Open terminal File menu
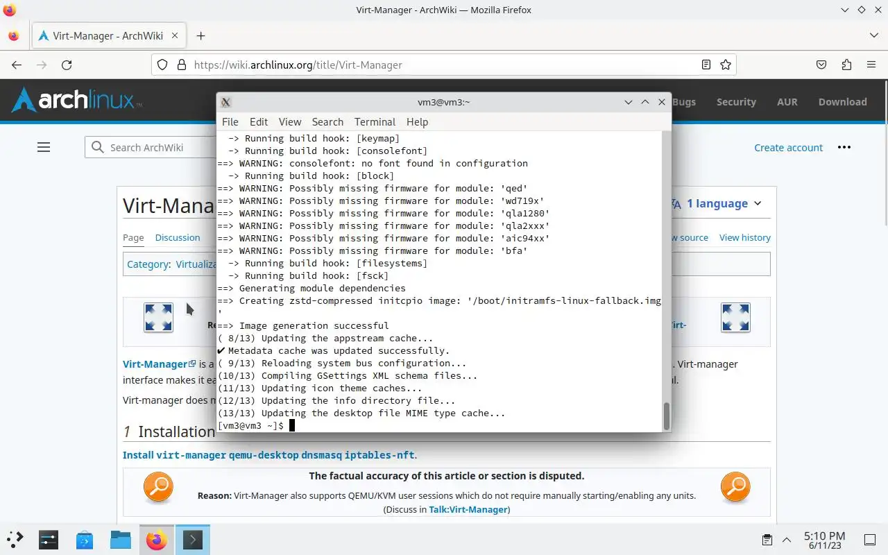The height and width of the screenshot is (555, 888). (x=230, y=121)
